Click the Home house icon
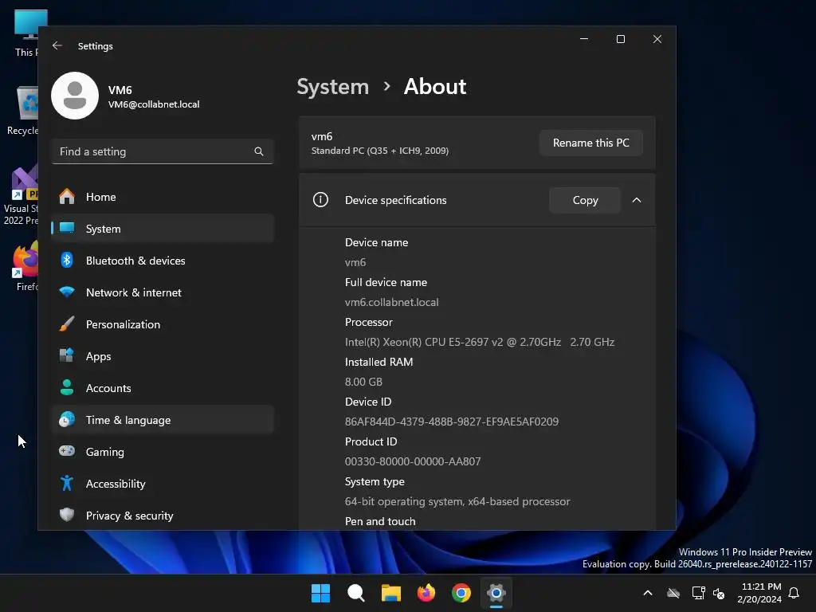 coord(67,197)
